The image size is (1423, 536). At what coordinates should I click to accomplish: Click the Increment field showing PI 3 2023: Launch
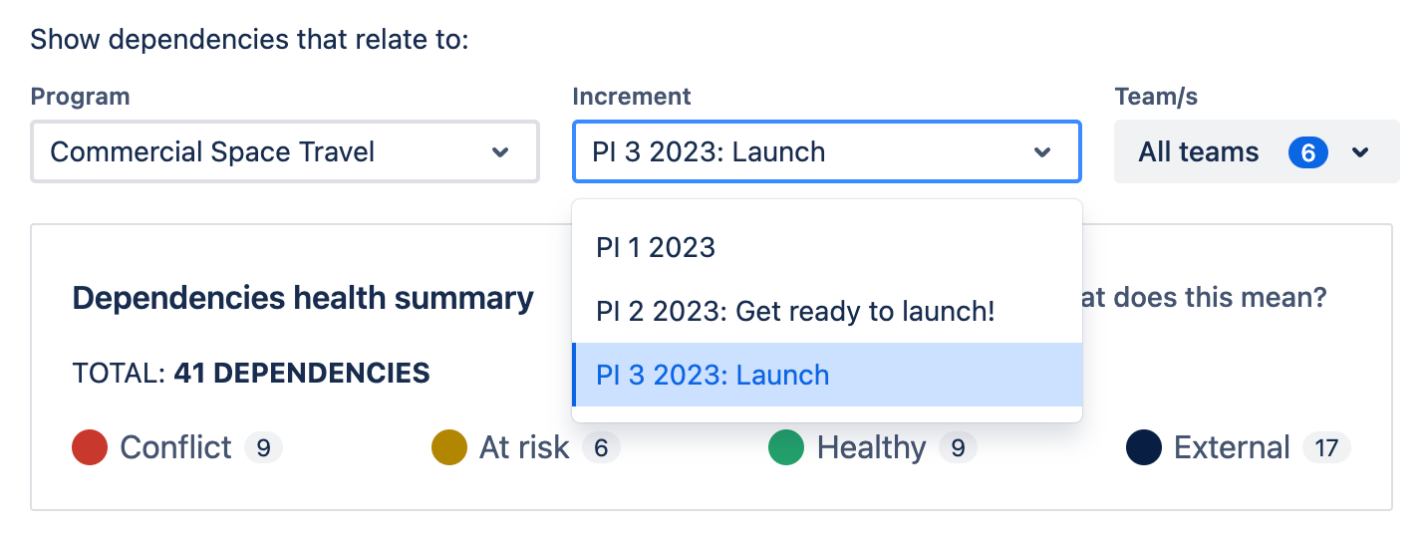tap(827, 151)
